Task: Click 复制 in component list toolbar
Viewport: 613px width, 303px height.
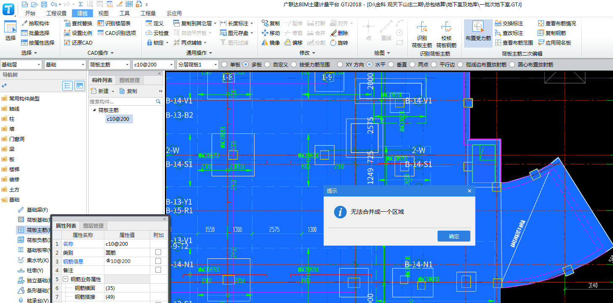Action: point(128,91)
